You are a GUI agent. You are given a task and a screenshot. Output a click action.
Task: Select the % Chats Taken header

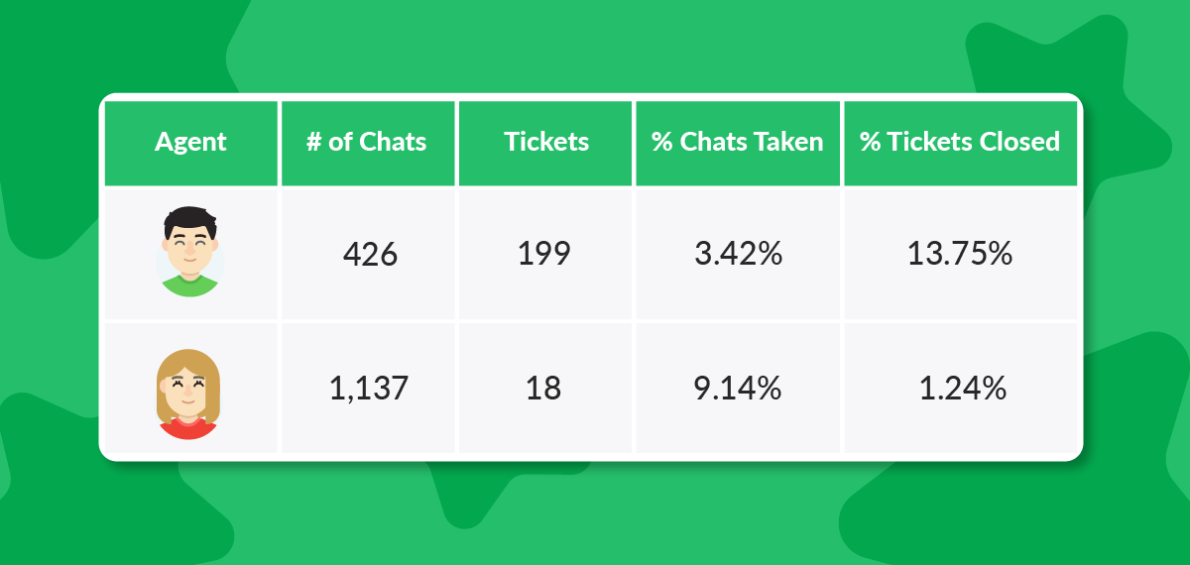pos(738,142)
